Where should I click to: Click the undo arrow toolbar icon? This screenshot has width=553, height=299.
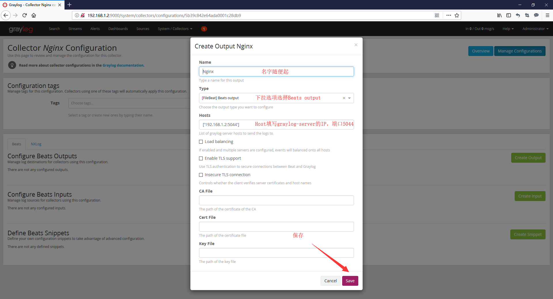point(518,15)
